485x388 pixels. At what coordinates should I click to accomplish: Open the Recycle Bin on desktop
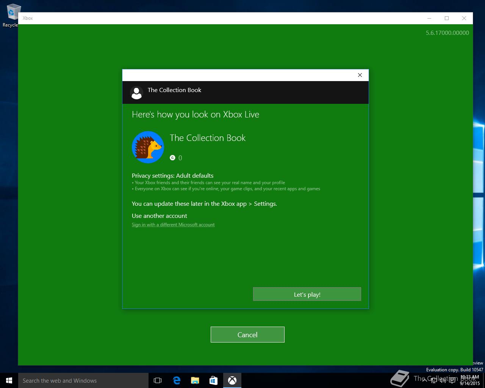(11, 15)
